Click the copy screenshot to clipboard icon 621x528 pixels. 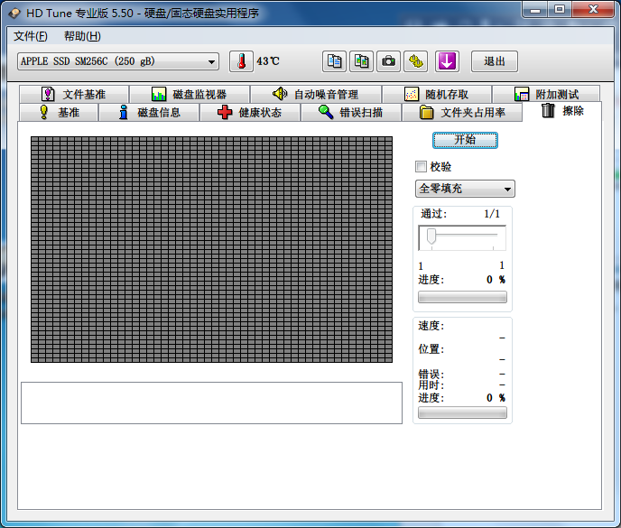click(361, 61)
